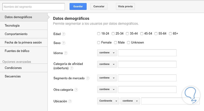Select Fuentes de tráfico in sidebar
The height and width of the screenshot is (111, 204).
17,51
